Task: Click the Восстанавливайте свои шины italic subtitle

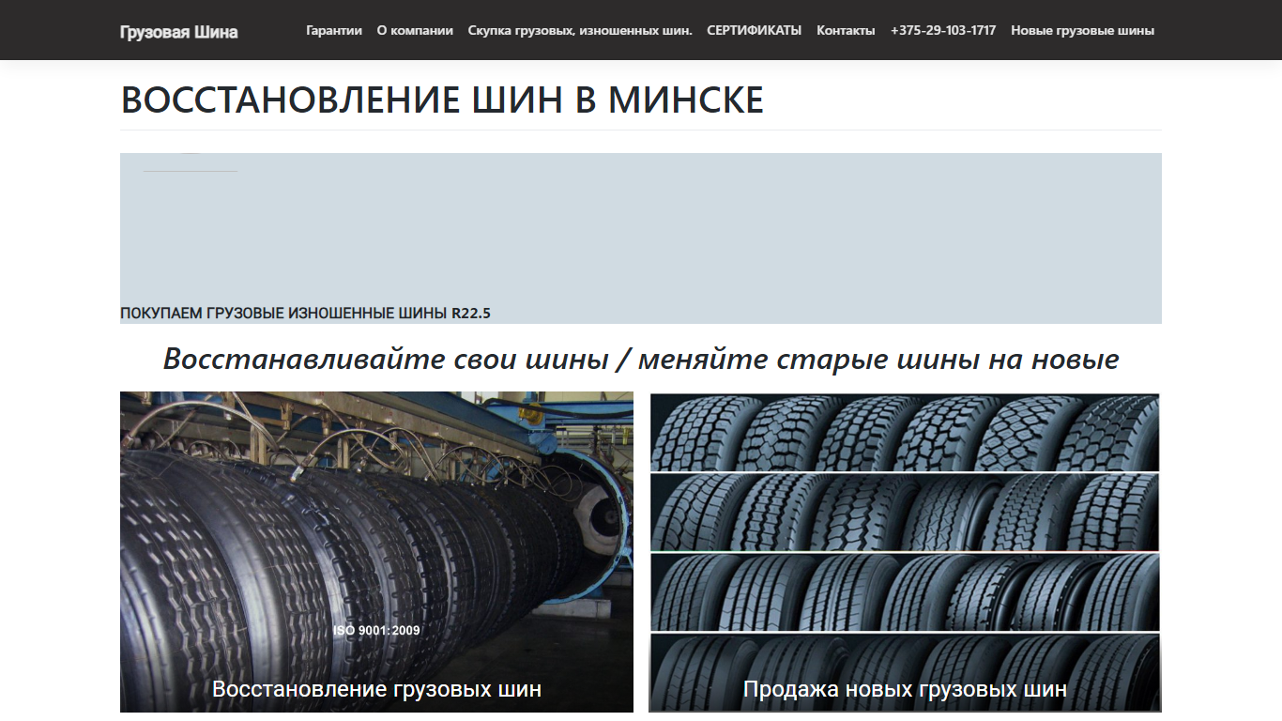Action: point(641,358)
